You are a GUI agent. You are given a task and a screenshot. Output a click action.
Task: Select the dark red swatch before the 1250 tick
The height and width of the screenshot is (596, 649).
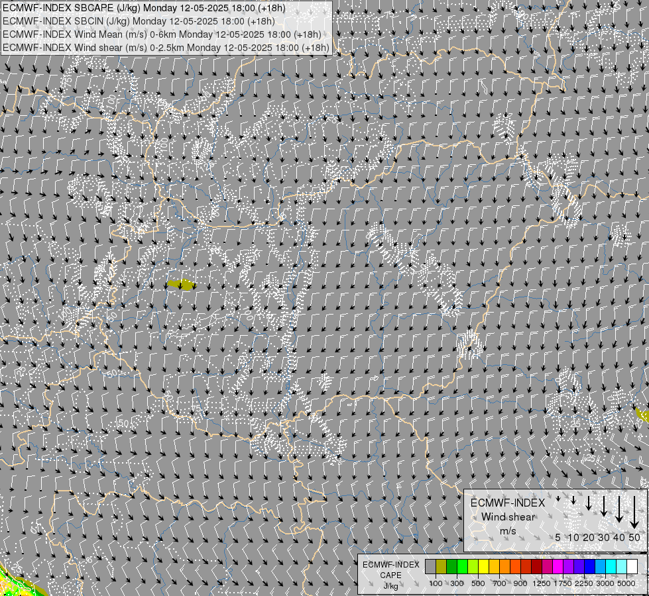click(536, 566)
